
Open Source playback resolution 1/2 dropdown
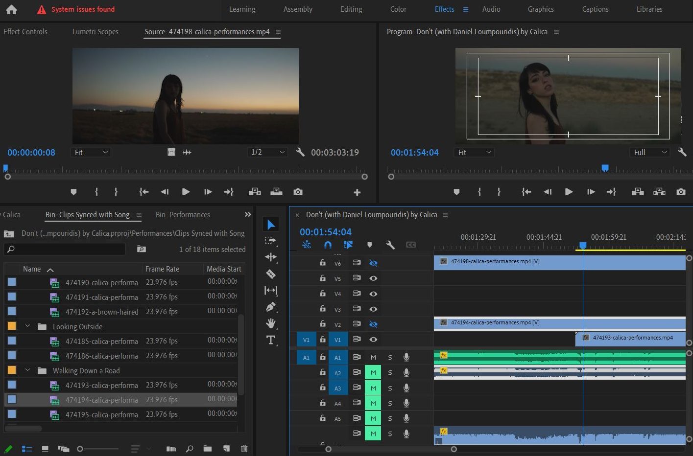[x=267, y=152]
